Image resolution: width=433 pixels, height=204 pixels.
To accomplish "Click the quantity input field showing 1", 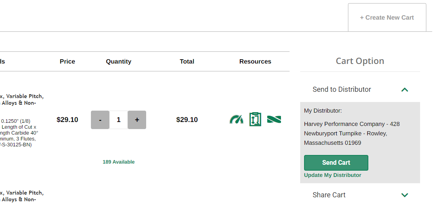I will pyautogui.click(x=118, y=120).
